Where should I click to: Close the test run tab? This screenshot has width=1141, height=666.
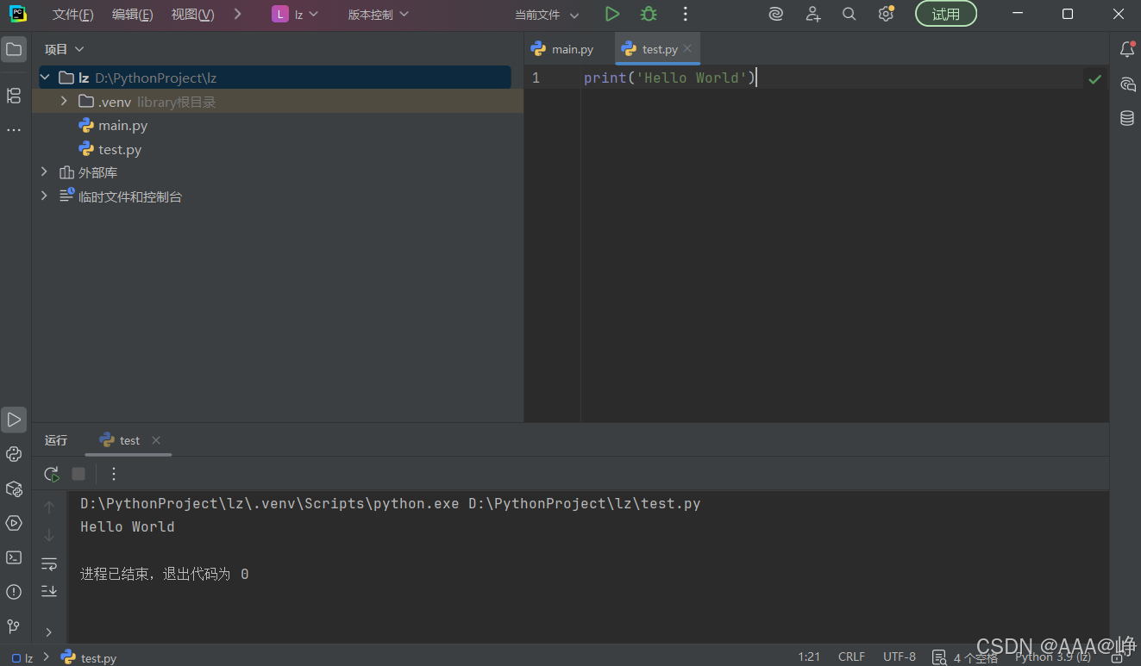[x=156, y=440]
